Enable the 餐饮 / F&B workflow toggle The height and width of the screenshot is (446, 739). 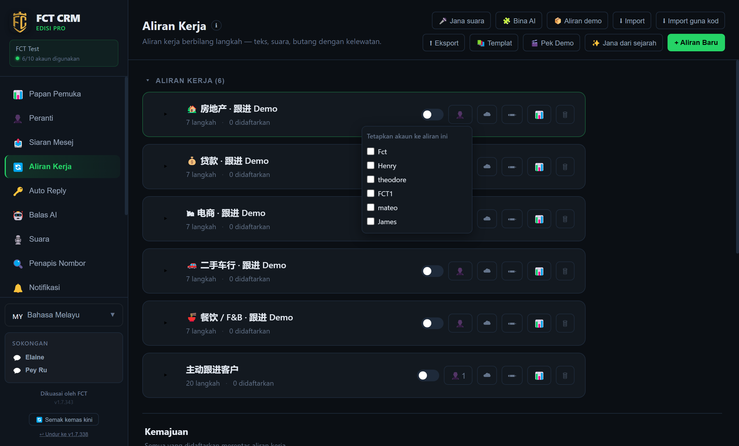[x=432, y=323]
